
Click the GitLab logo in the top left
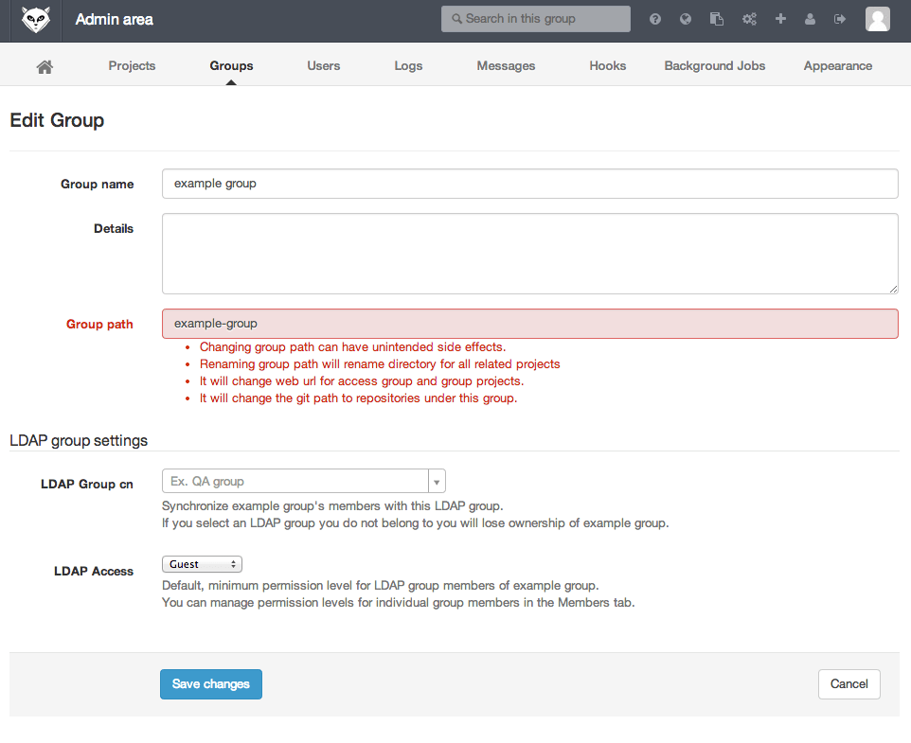pos(35,19)
